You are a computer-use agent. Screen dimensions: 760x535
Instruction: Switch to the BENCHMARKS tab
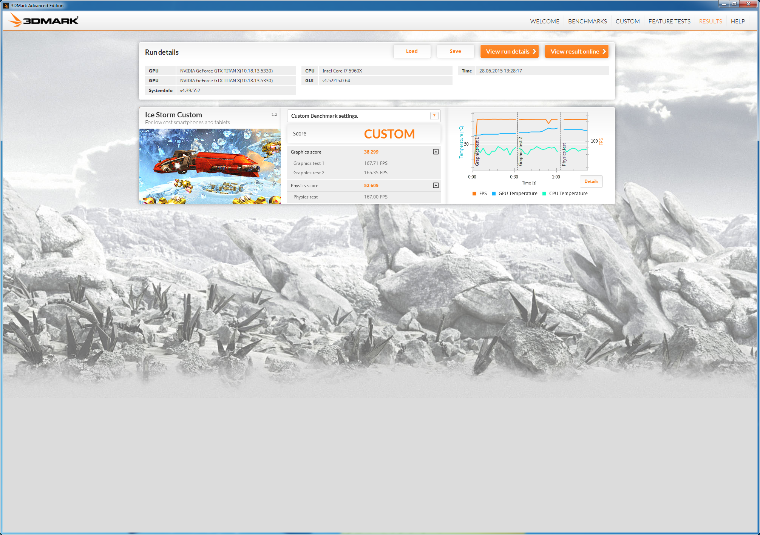pyautogui.click(x=587, y=22)
